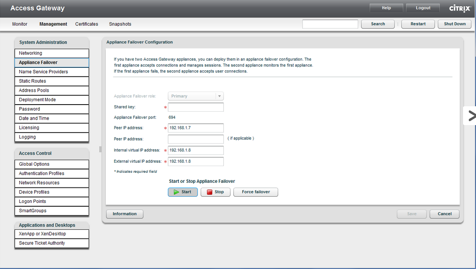Image resolution: width=476 pixels, height=269 pixels.
Task: Click the Cancel button
Action: pyautogui.click(x=444, y=214)
